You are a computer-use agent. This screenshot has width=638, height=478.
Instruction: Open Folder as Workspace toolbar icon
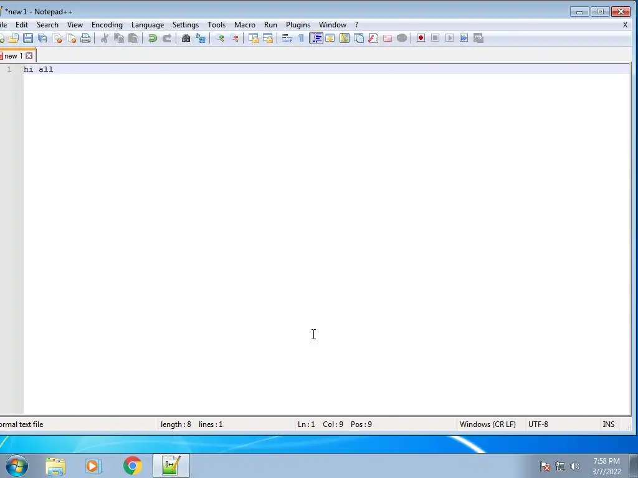(x=388, y=38)
